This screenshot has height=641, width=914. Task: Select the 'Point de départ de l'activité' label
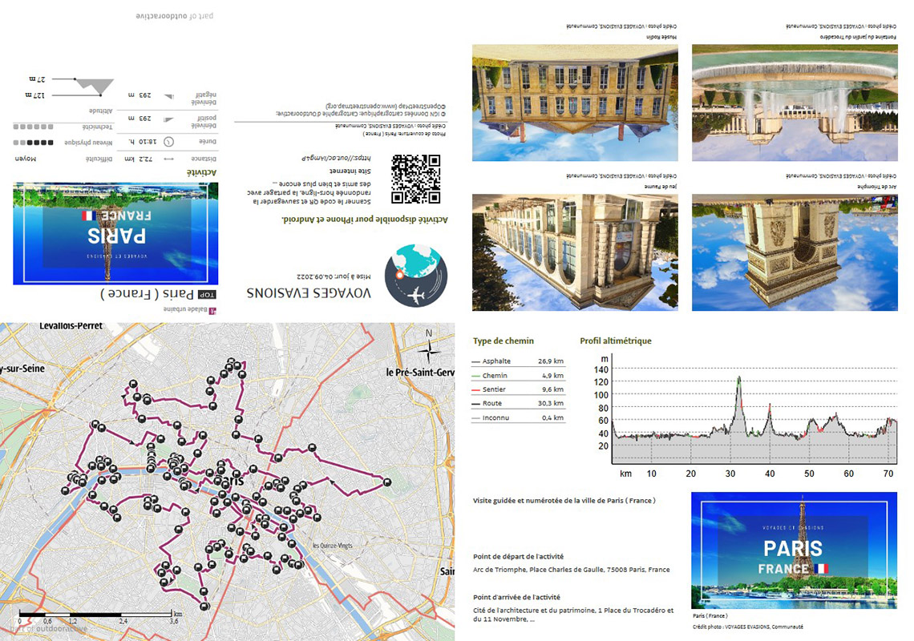point(518,557)
